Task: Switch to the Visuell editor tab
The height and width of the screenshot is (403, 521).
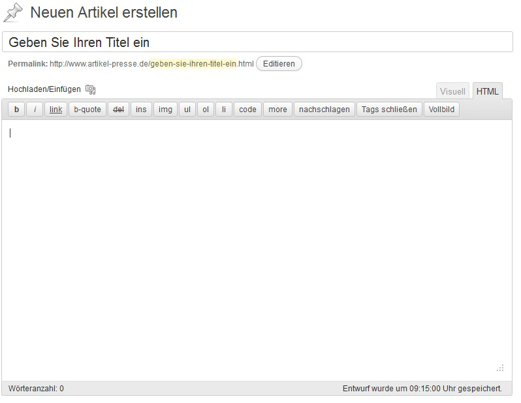Action: pos(452,91)
